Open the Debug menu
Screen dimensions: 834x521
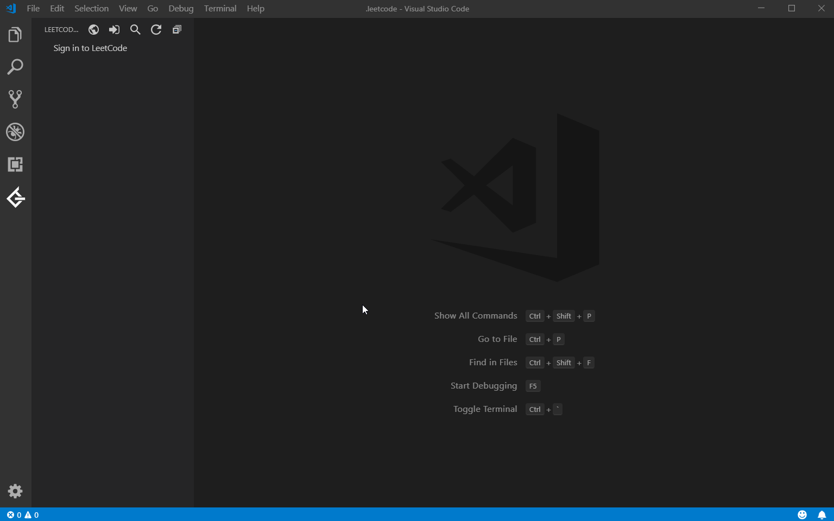(181, 8)
